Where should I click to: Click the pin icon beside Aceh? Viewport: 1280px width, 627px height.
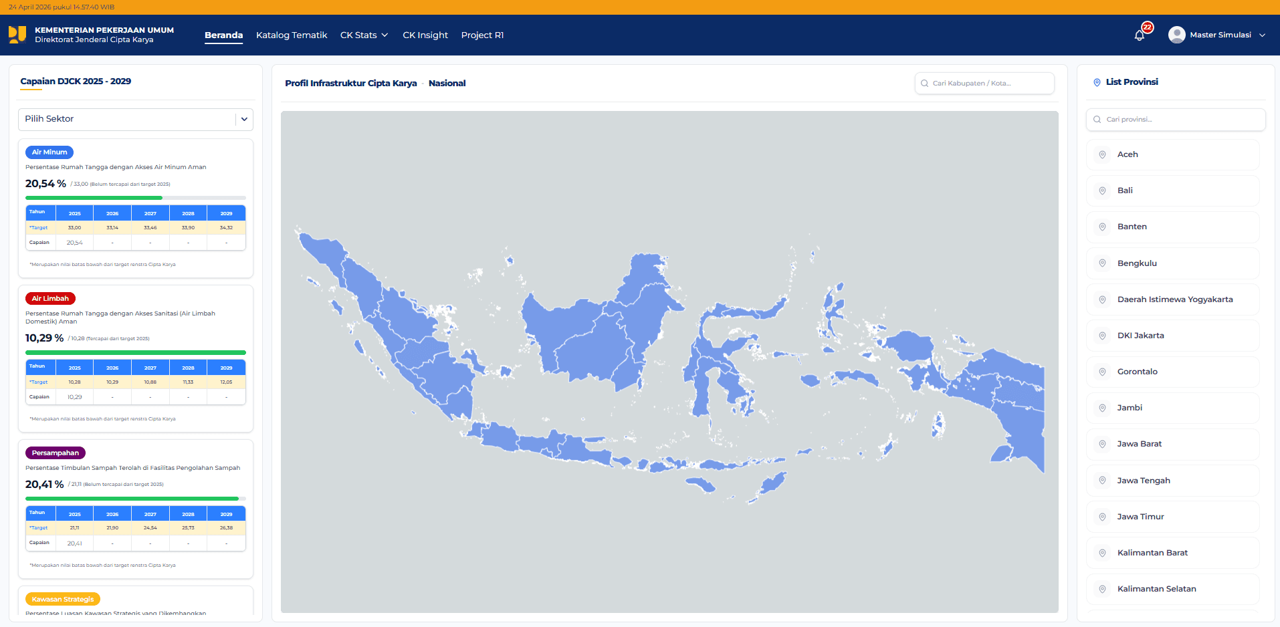pos(1102,154)
